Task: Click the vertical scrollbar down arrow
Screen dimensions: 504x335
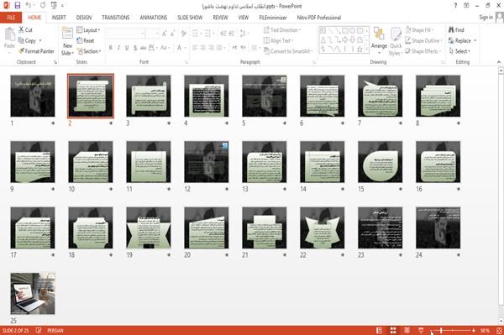Action: [x=501, y=321]
